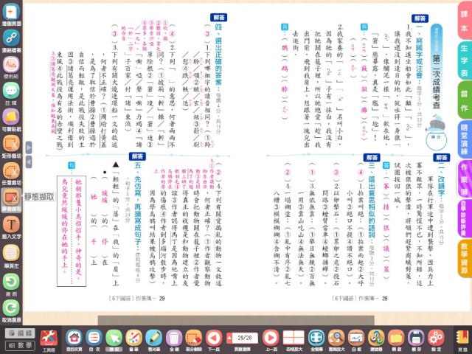Click the 全刪 delete-all trash icon
Image resolution: width=472 pixels, height=354 pixels.
pos(174,336)
